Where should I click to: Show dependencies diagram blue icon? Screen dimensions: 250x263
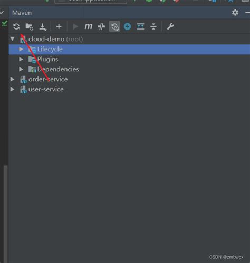pyautogui.click(x=127, y=26)
